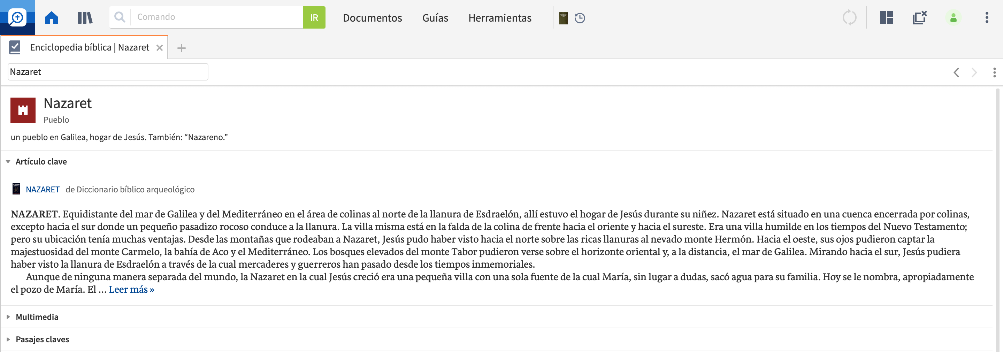Click the magnifier search icon

(x=120, y=17)
